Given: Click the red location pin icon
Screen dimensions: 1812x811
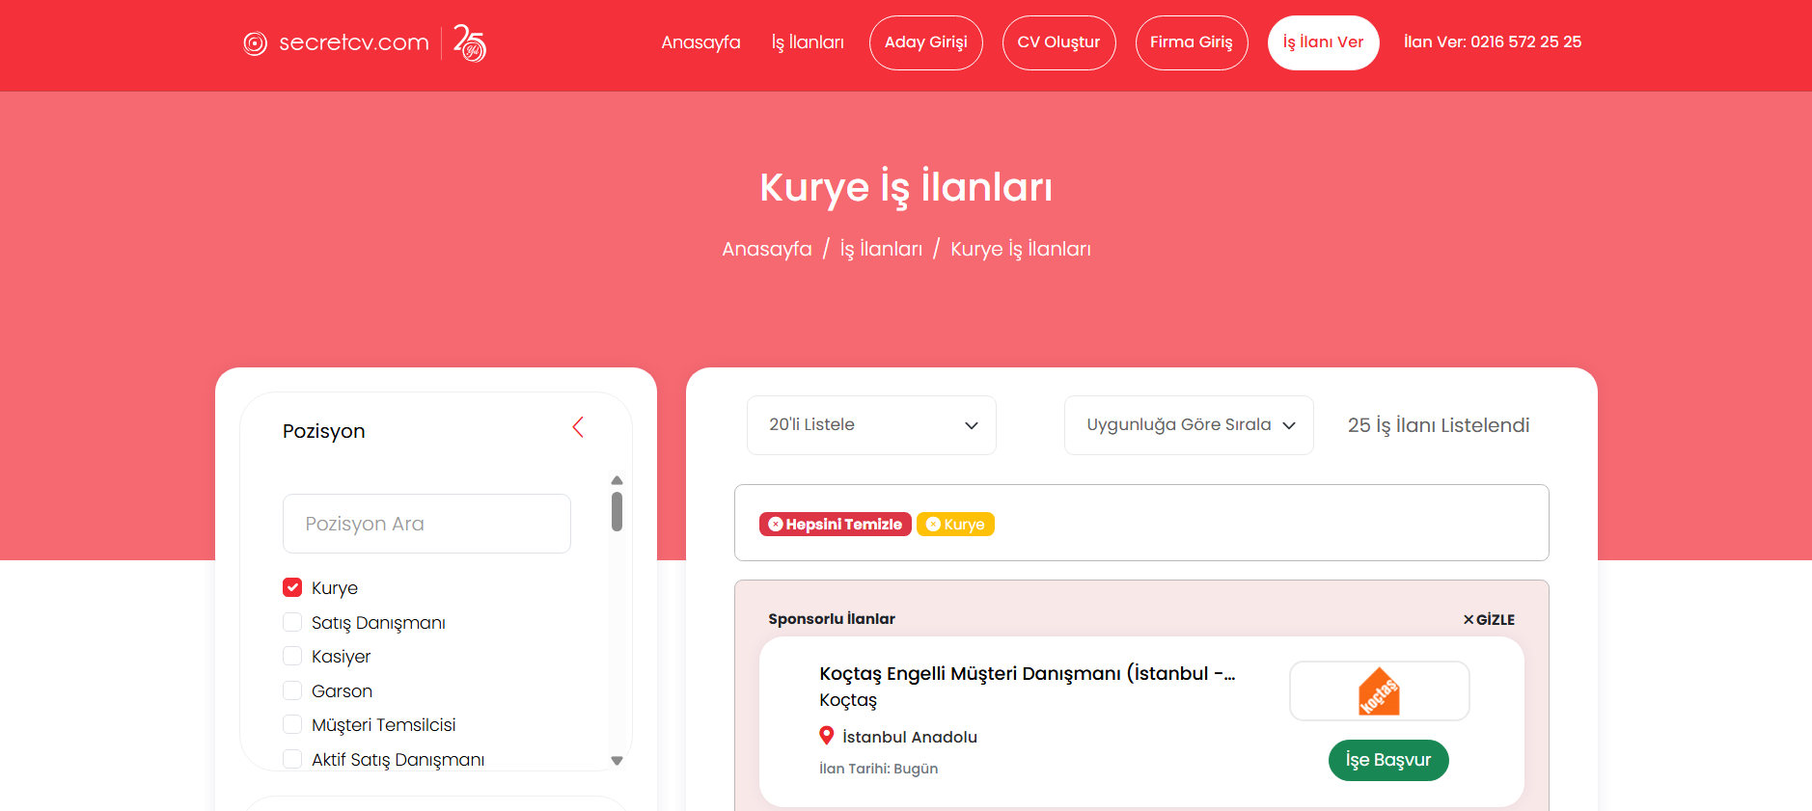Looking at the screenshot, I should tap(826, 736).
